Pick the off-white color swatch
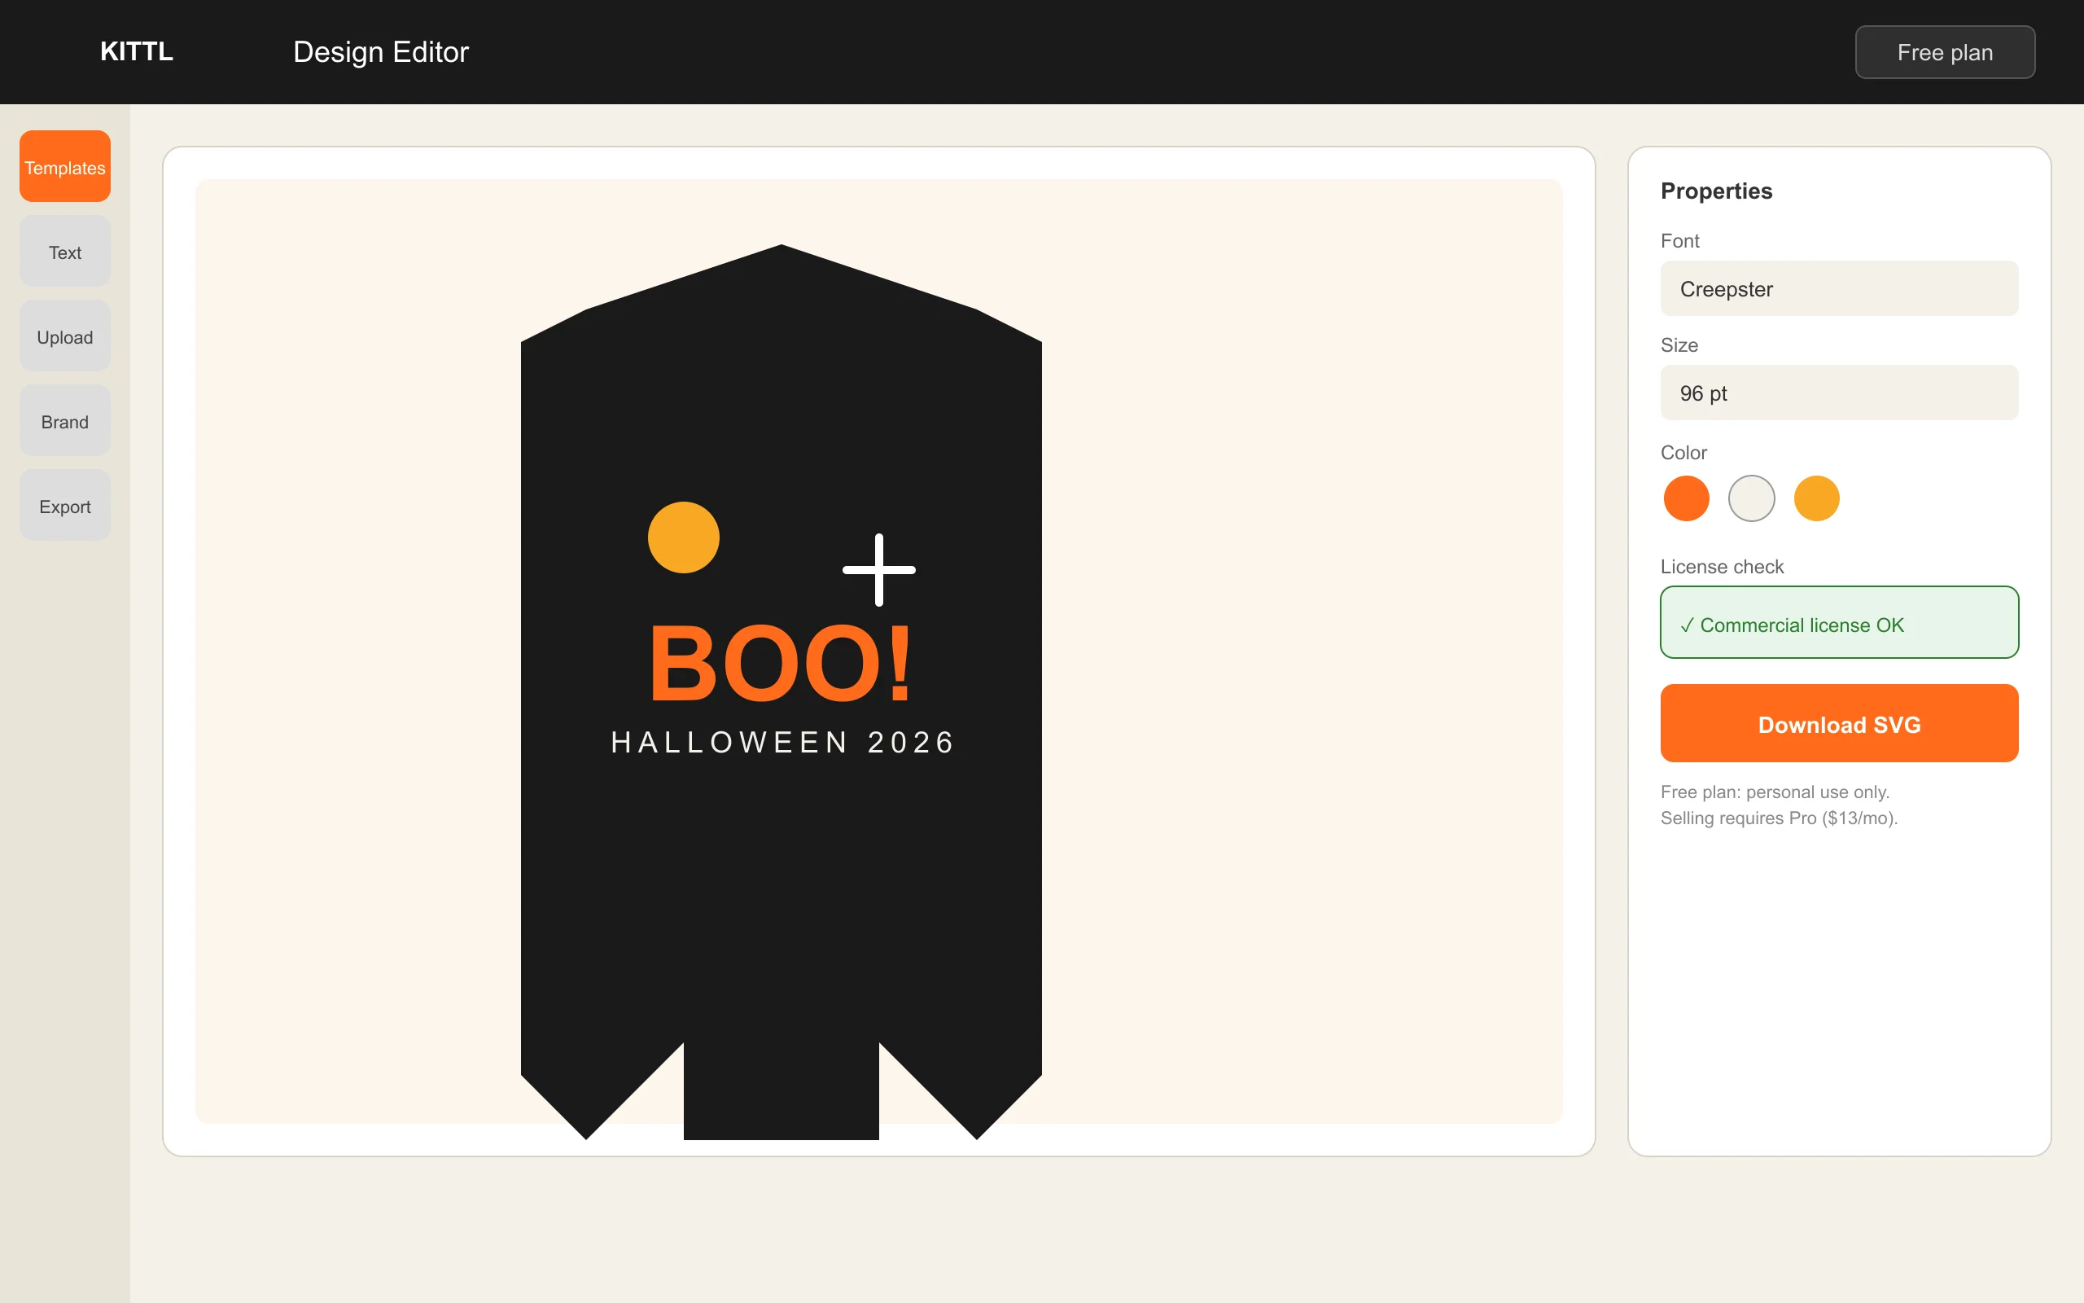Image resolution: width=2084 pixels, height=1303 pixels. tap(1751, 498)
